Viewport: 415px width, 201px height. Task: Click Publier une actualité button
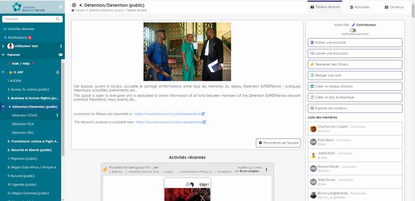pos(355,43)
